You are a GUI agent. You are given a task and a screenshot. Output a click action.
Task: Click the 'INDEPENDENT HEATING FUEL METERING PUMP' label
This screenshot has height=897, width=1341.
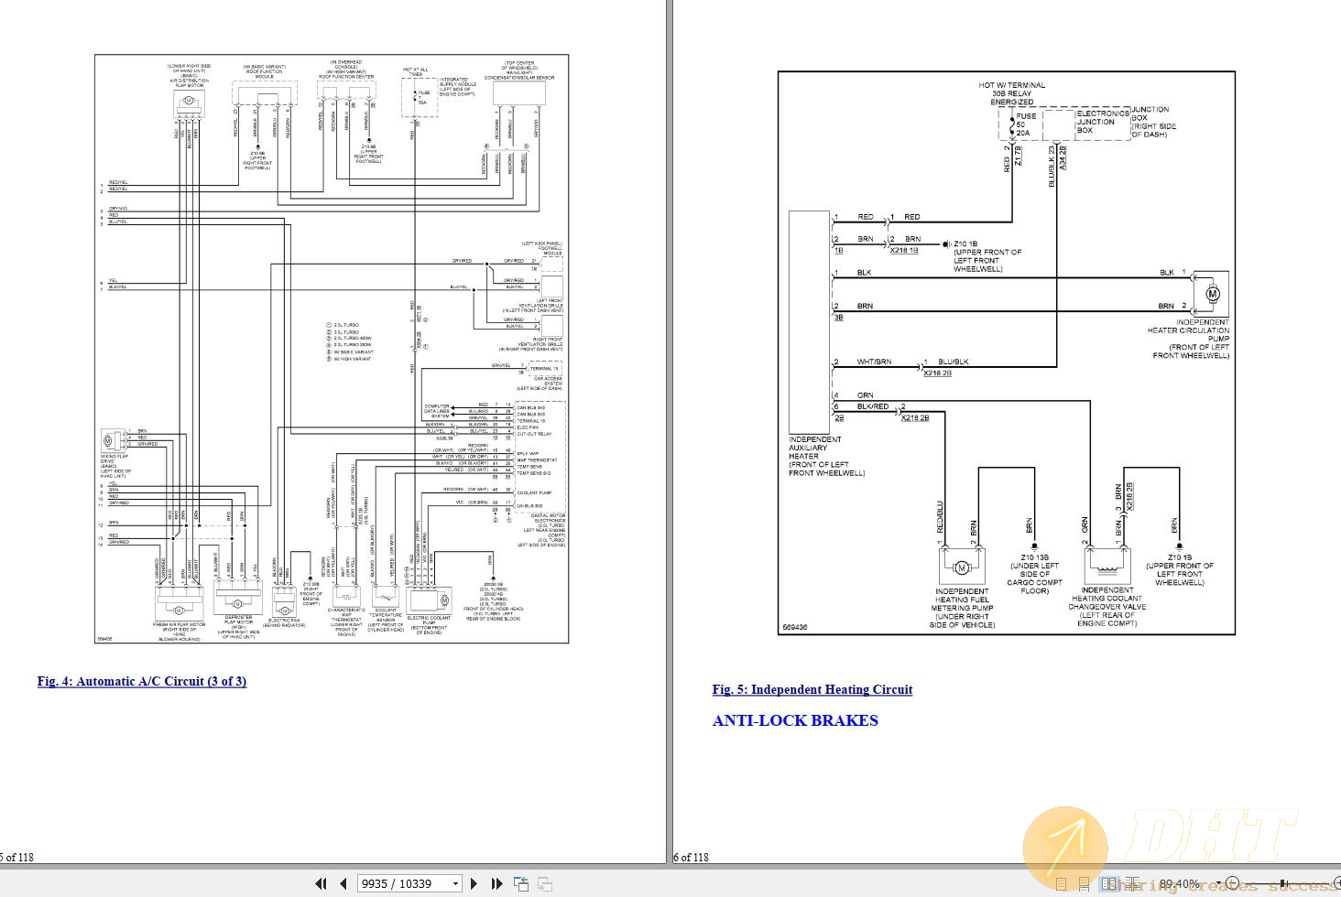tap(962, 608)
